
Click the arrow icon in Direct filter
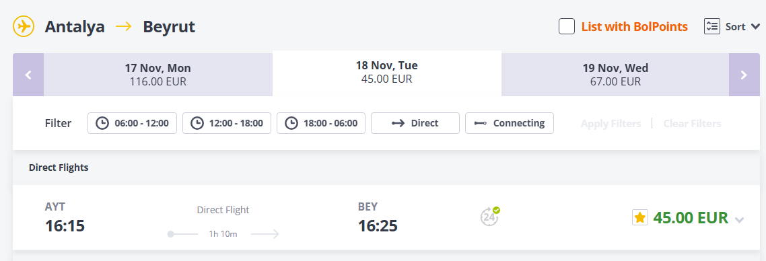(x=398, y=123)
